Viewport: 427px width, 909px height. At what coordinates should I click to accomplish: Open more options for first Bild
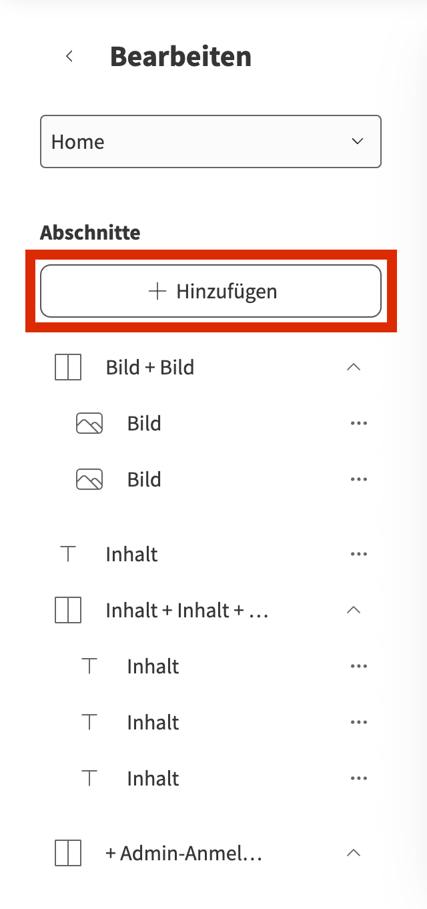click(x=359, y=423)
